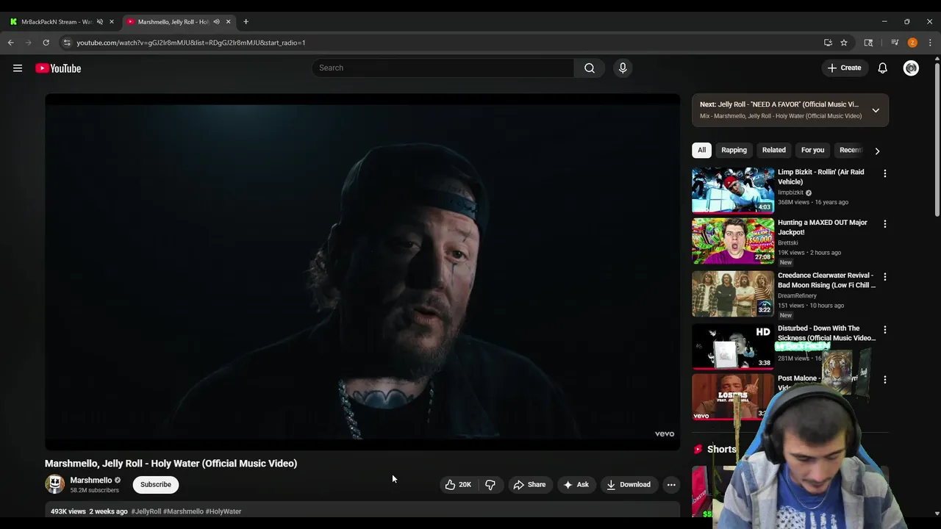This screenshot has width=941, height=529.
Task: Click the #HolyWater hashtag
Action: 223,511
